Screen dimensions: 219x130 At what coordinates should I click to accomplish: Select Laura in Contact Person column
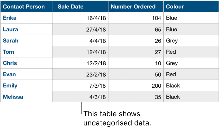pos(10,29)
